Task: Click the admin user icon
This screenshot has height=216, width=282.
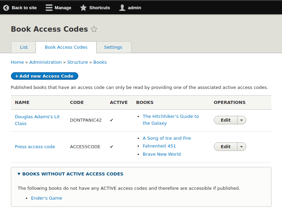Action: (122, 7)
